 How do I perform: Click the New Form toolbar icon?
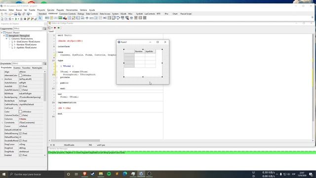pyautogui.click(x=6, y=14)
